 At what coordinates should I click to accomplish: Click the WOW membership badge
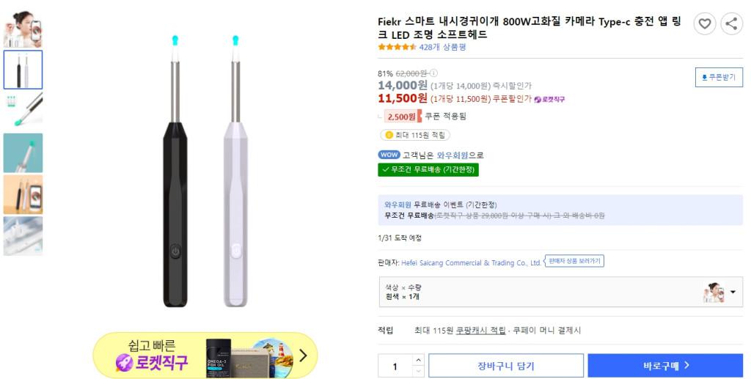click(389, 155)
